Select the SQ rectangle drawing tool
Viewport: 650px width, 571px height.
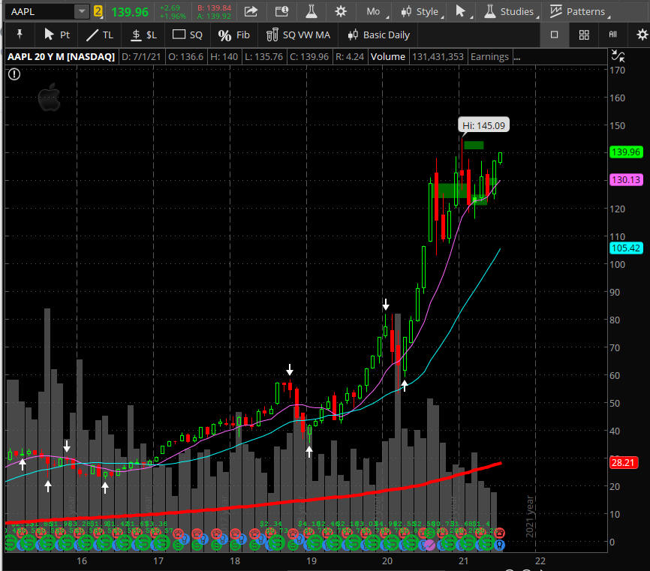pyautogui.click(x=188, y=35)
